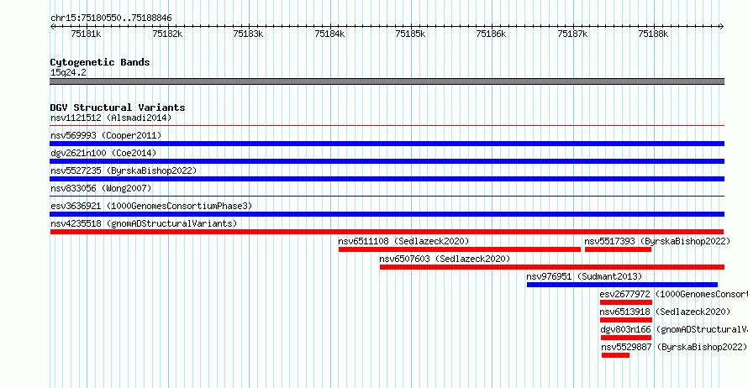Select the dgv2621n100 blue variant bar
The image size is (748, 388).
point(387,161)
